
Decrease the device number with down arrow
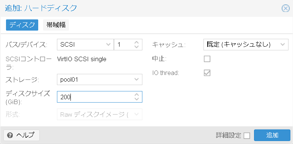pyautogui.click(x=137, y=47)
